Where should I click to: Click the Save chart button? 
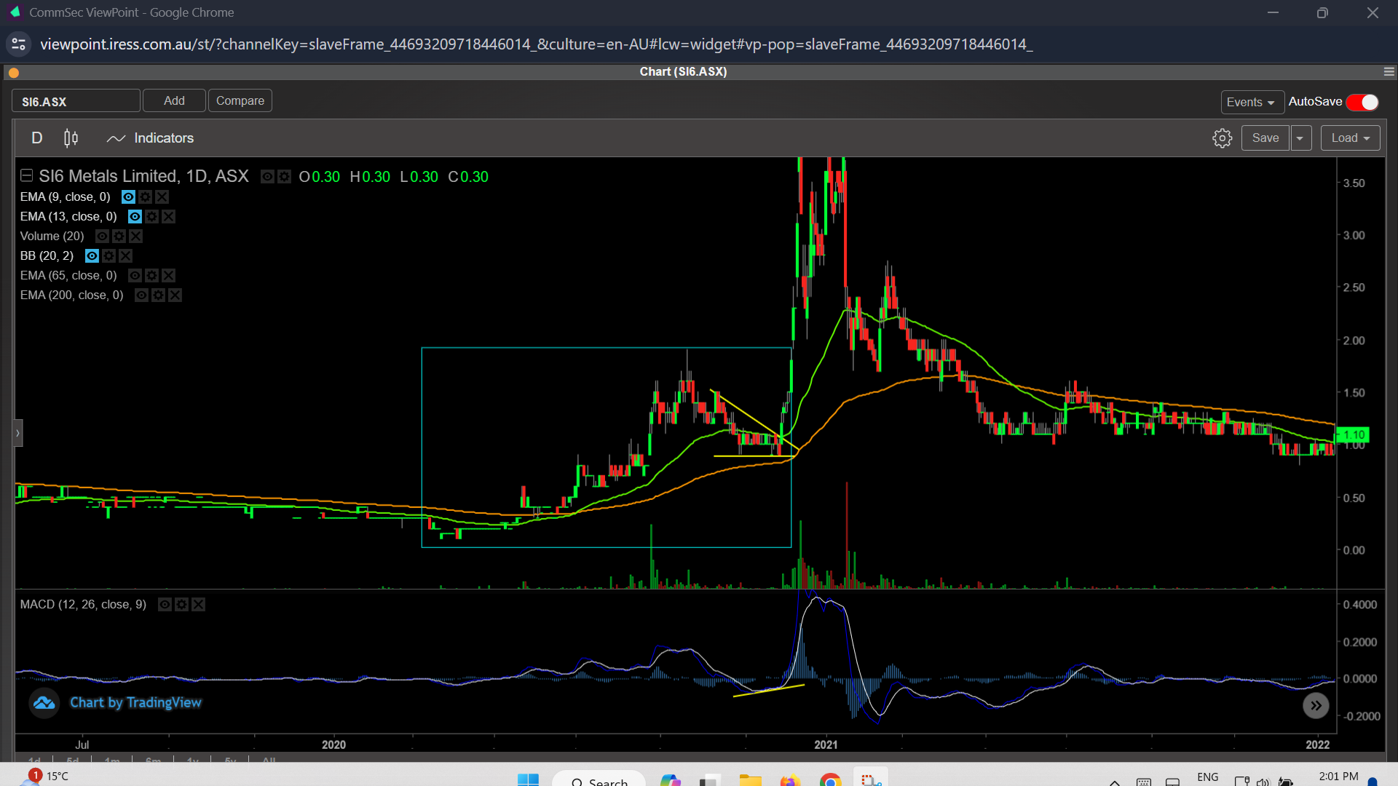pyautogui.click(x=1265, y=138)
